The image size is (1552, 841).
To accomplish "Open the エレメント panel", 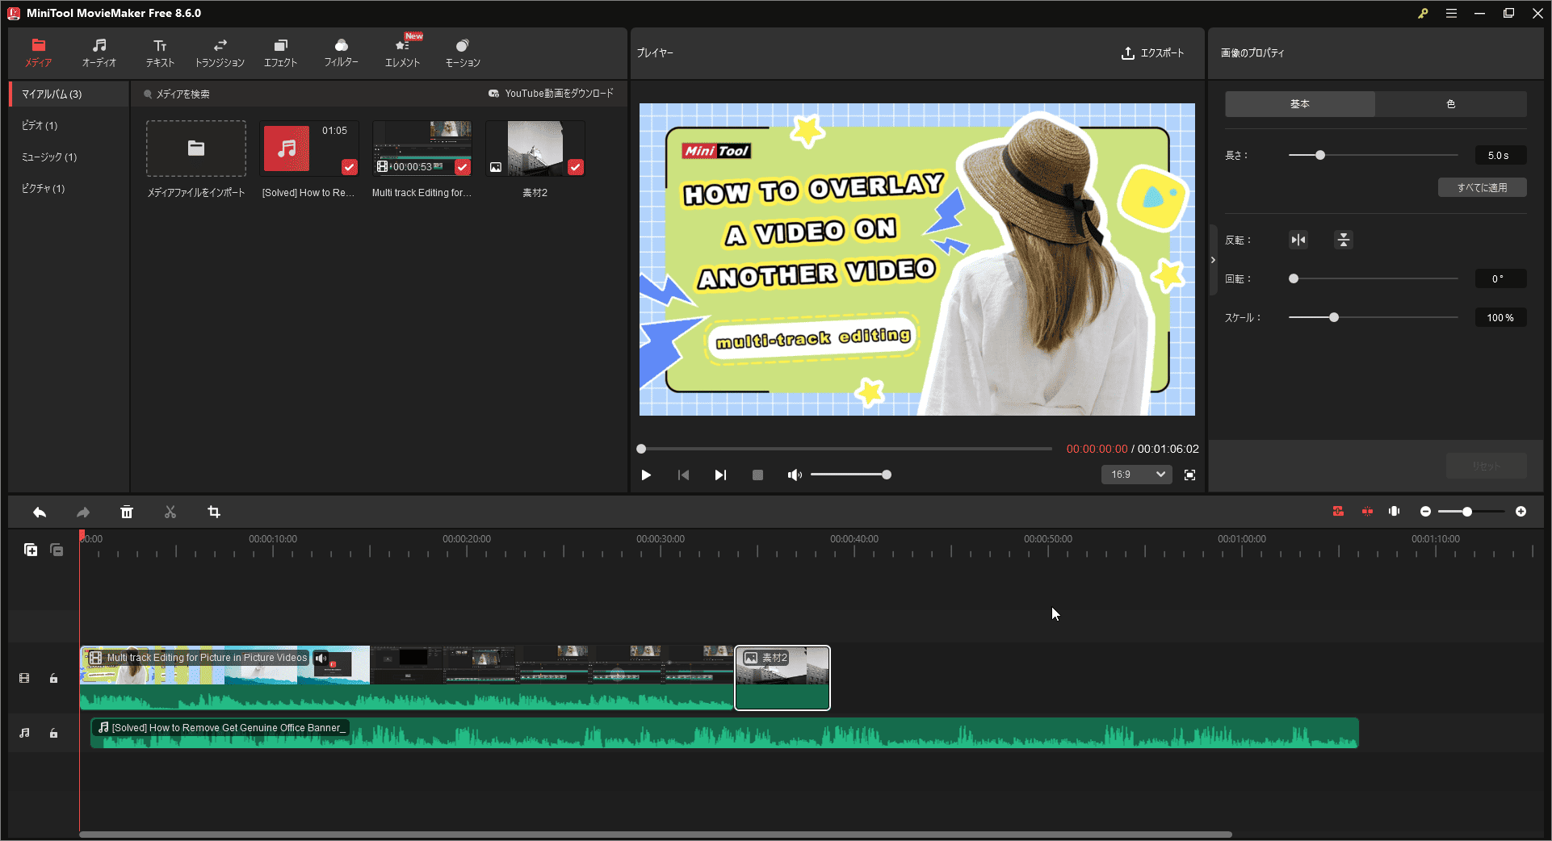I will coord(402,52).
